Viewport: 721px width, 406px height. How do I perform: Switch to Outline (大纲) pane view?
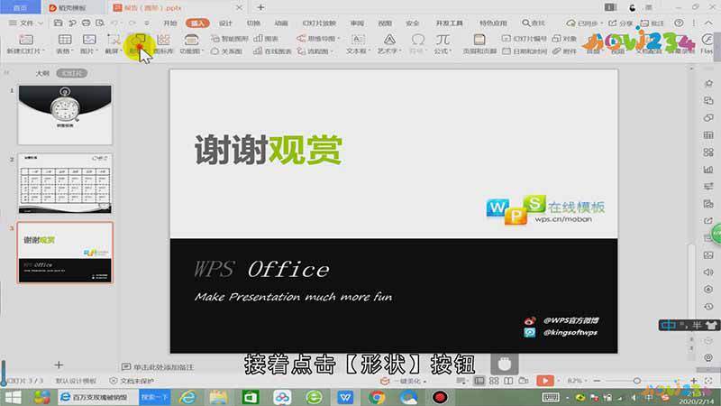(42, 73)
